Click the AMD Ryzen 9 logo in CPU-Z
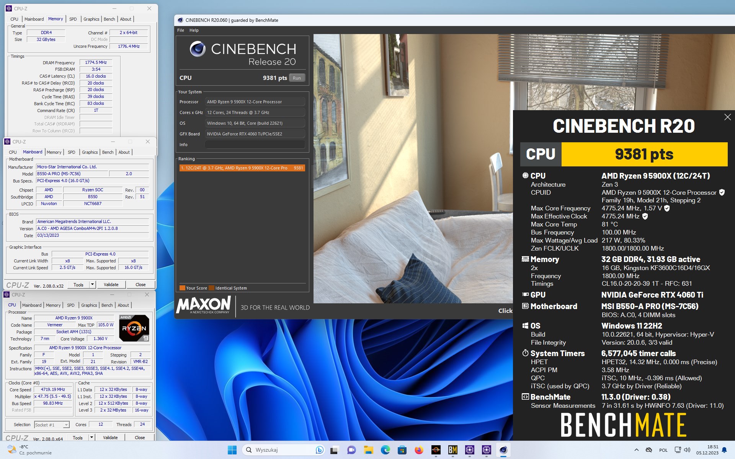The image size is (735, 459). tap(134, 328)
